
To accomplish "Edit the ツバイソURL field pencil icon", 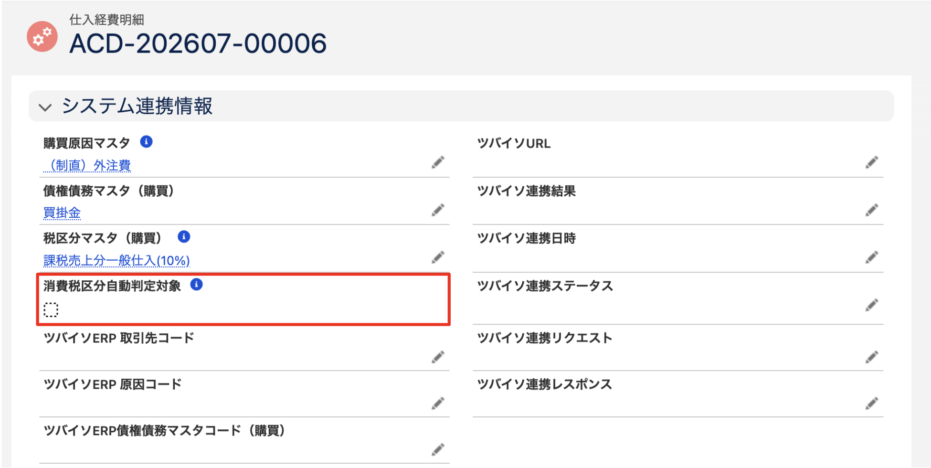I will [x=872, y=162].
